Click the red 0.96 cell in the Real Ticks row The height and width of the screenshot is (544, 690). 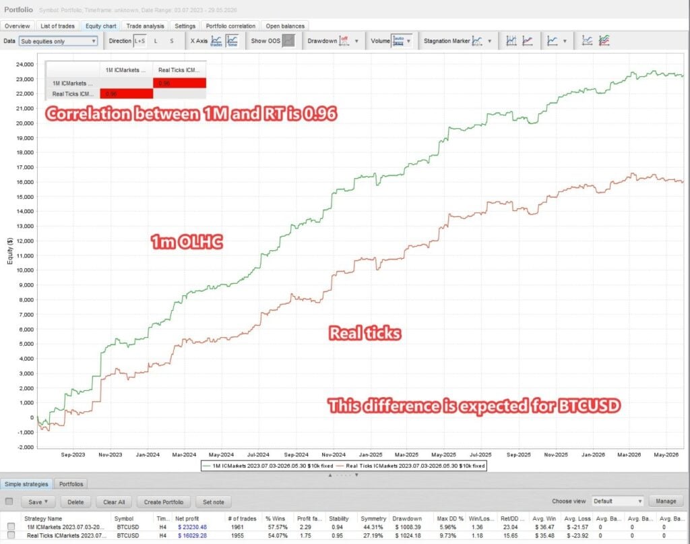tap(127, 93)
